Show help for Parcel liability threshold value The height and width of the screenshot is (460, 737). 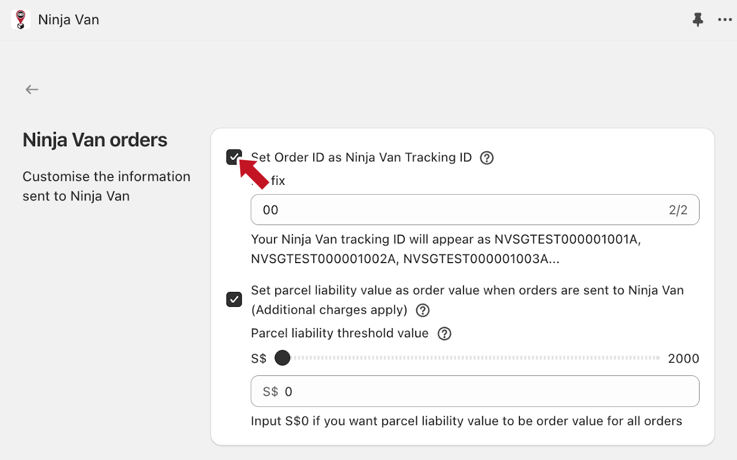[x=444, y=334]
